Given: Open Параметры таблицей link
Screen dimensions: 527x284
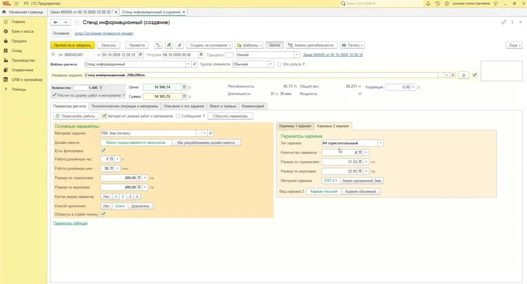Looking at the screenshot, I should tap(70, 223).
